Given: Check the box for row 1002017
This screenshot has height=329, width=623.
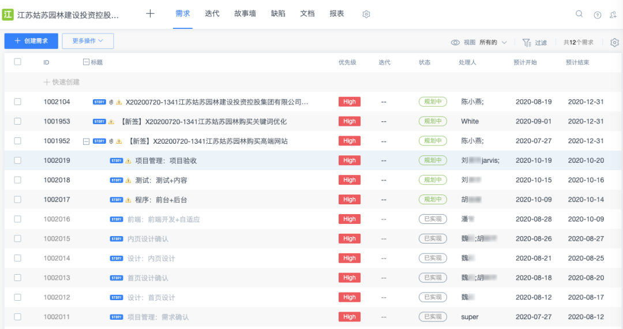Looking at the screenshot, I should 17,200.
